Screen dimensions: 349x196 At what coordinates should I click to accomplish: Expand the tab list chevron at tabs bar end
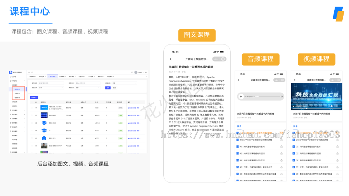pyautogui.click(x=146, y=76)
